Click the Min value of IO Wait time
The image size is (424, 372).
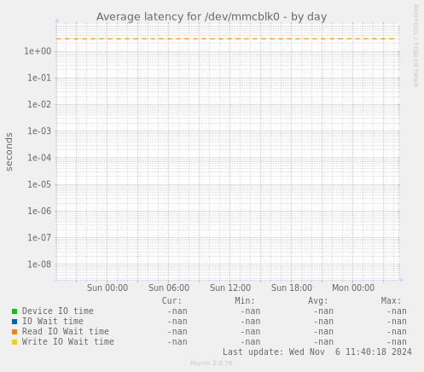[x=251, y=322]
